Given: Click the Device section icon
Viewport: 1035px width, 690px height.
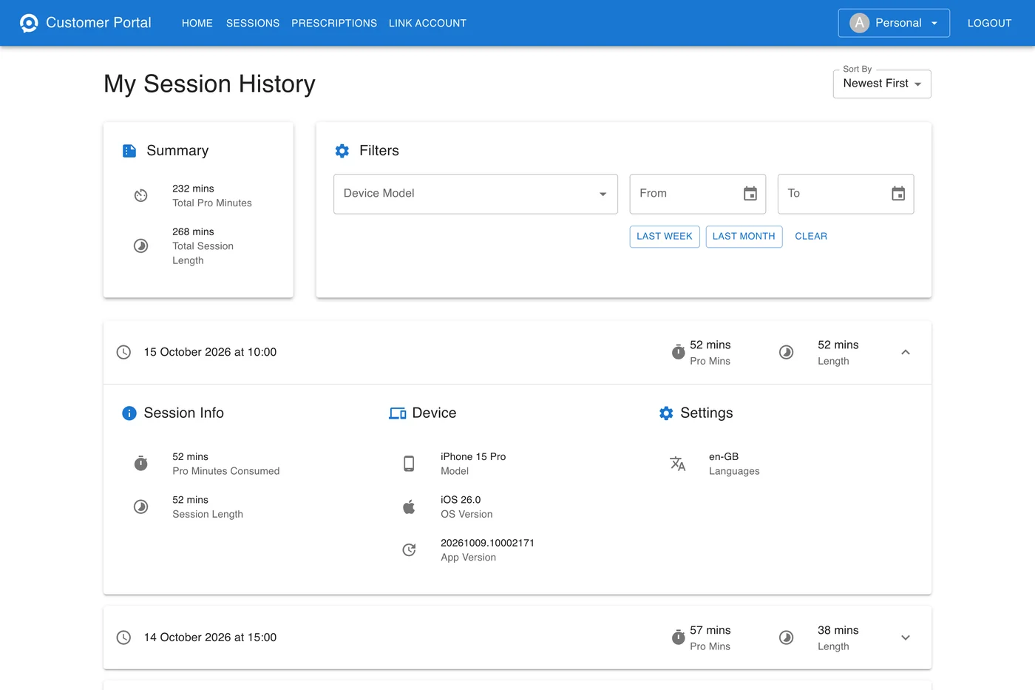Looking at the screenshot, I should click(398, 413).
